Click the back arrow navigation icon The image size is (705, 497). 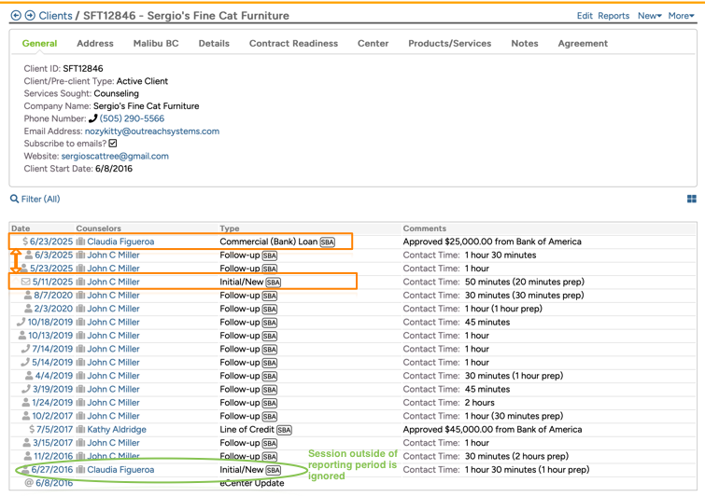pyautogui.click(x=16, y=16)
